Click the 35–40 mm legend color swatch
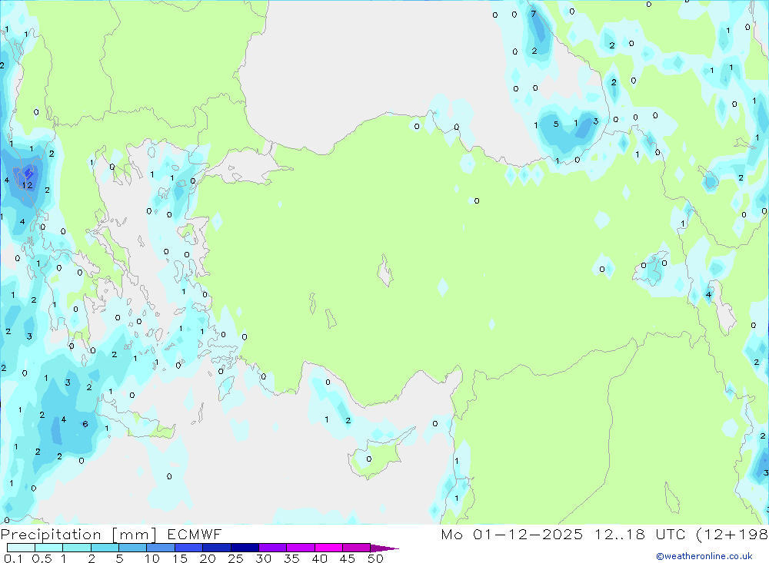The height and width of the screenshot is (563, 769). (x=301, y=548)
